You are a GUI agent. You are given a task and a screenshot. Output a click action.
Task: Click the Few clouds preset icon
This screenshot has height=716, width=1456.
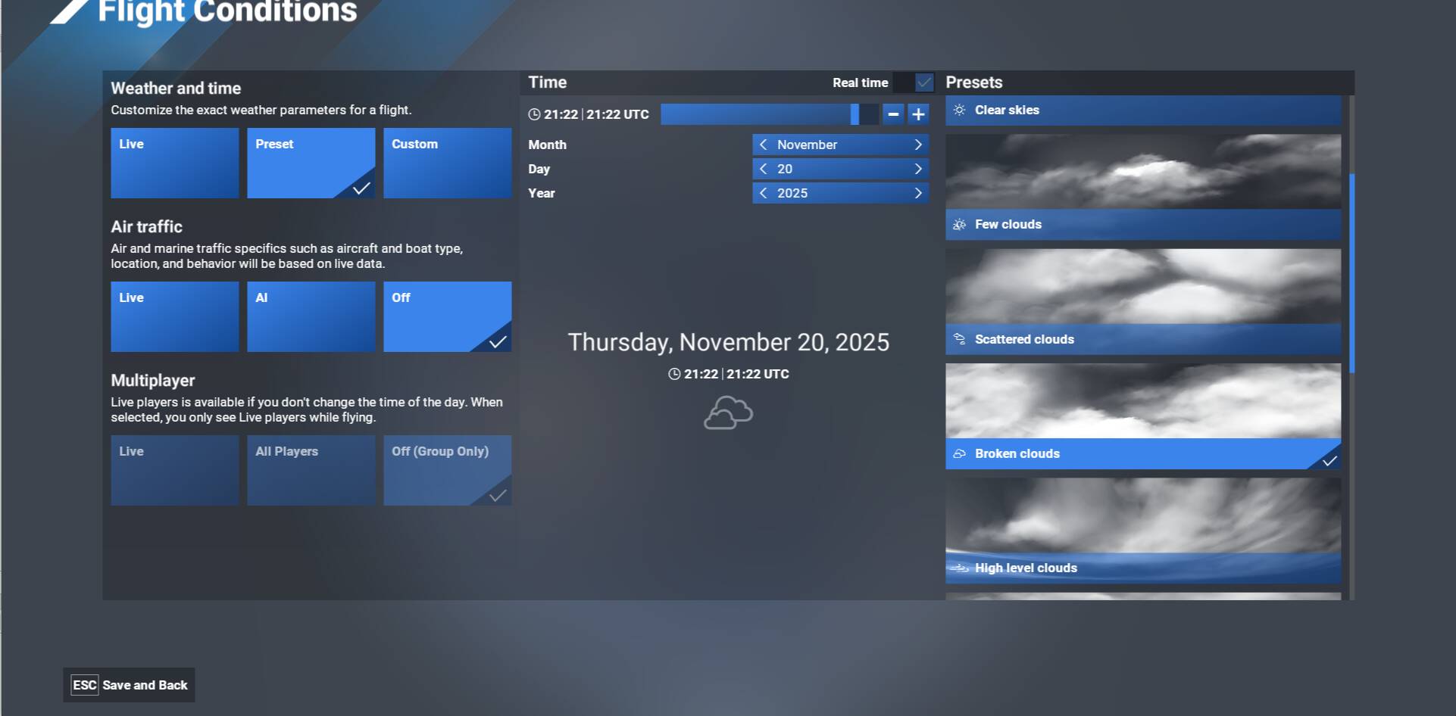tap(959, 224)
